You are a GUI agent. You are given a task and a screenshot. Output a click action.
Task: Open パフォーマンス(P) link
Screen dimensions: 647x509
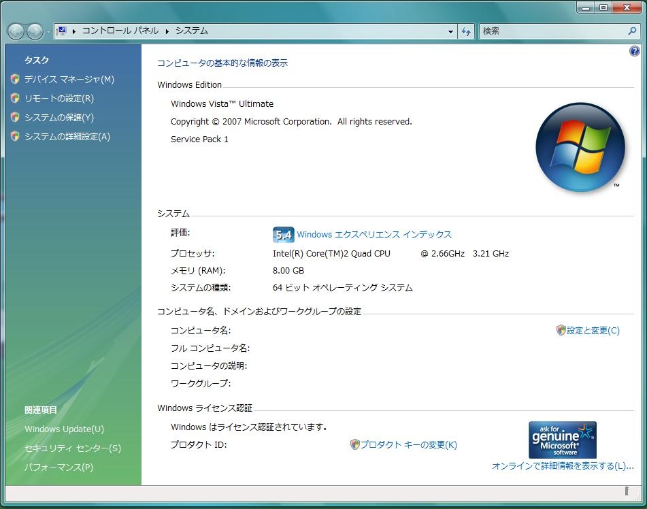click(x=59, y=467)
